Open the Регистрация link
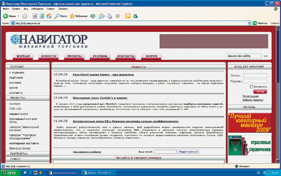The width and height of the screenshot is (281, 176). (250, 96)
